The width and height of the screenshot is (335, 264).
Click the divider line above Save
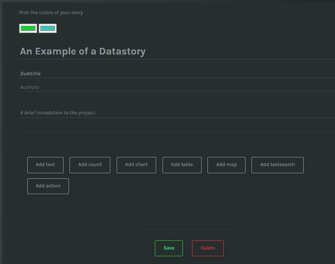(189, 229)
